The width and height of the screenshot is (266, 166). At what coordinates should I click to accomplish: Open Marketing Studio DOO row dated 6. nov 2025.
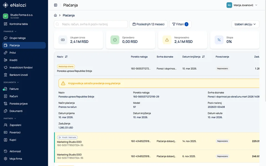[157, 156]
